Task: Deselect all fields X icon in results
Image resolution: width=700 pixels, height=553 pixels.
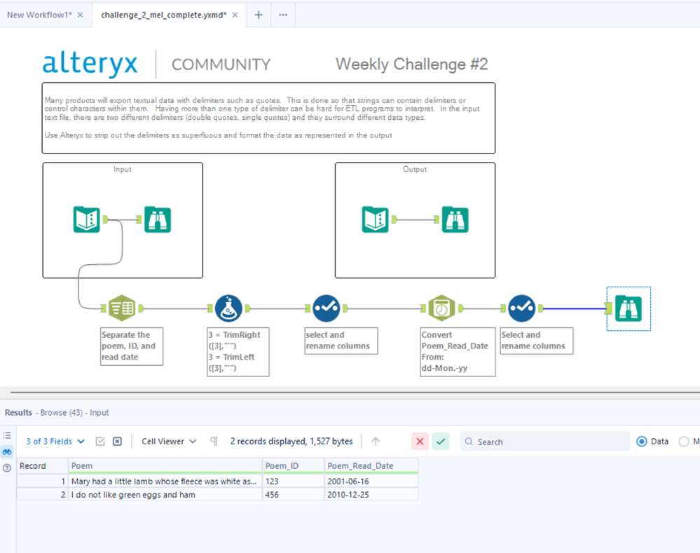Action: [117, 442]
